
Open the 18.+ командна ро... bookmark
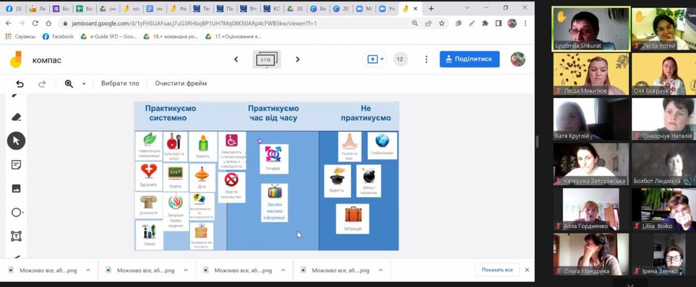pyautogui.click(x=171, y=36)
